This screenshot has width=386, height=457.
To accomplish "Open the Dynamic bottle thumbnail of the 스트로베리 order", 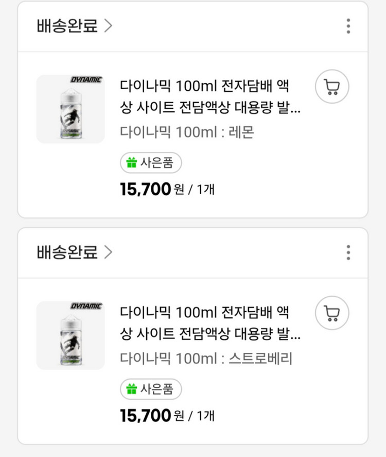I will click(x=71, y=335).
